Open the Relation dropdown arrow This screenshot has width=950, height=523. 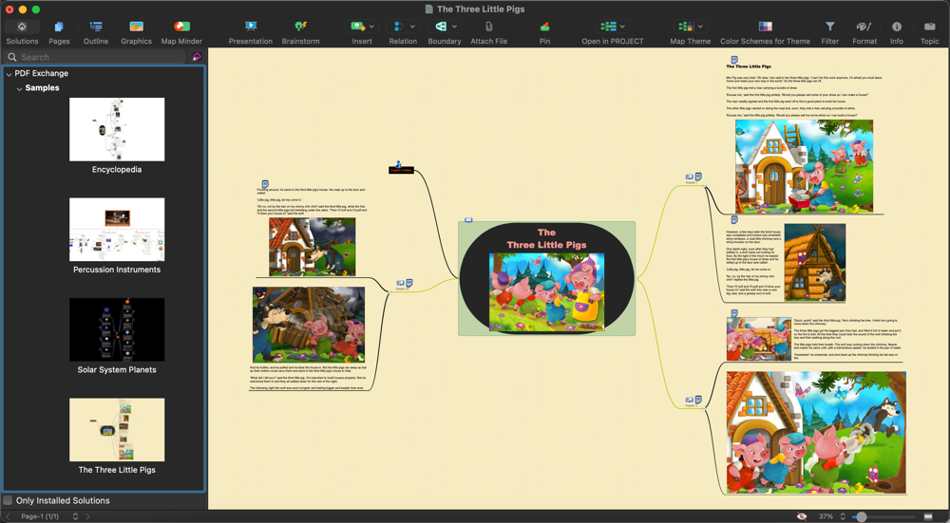pos(412,27)
